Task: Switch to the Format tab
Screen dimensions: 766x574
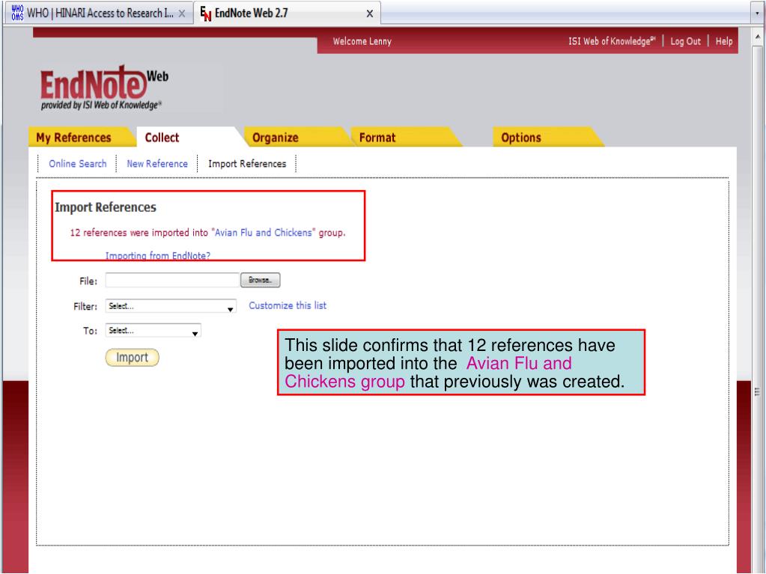Action: point(377,138)
